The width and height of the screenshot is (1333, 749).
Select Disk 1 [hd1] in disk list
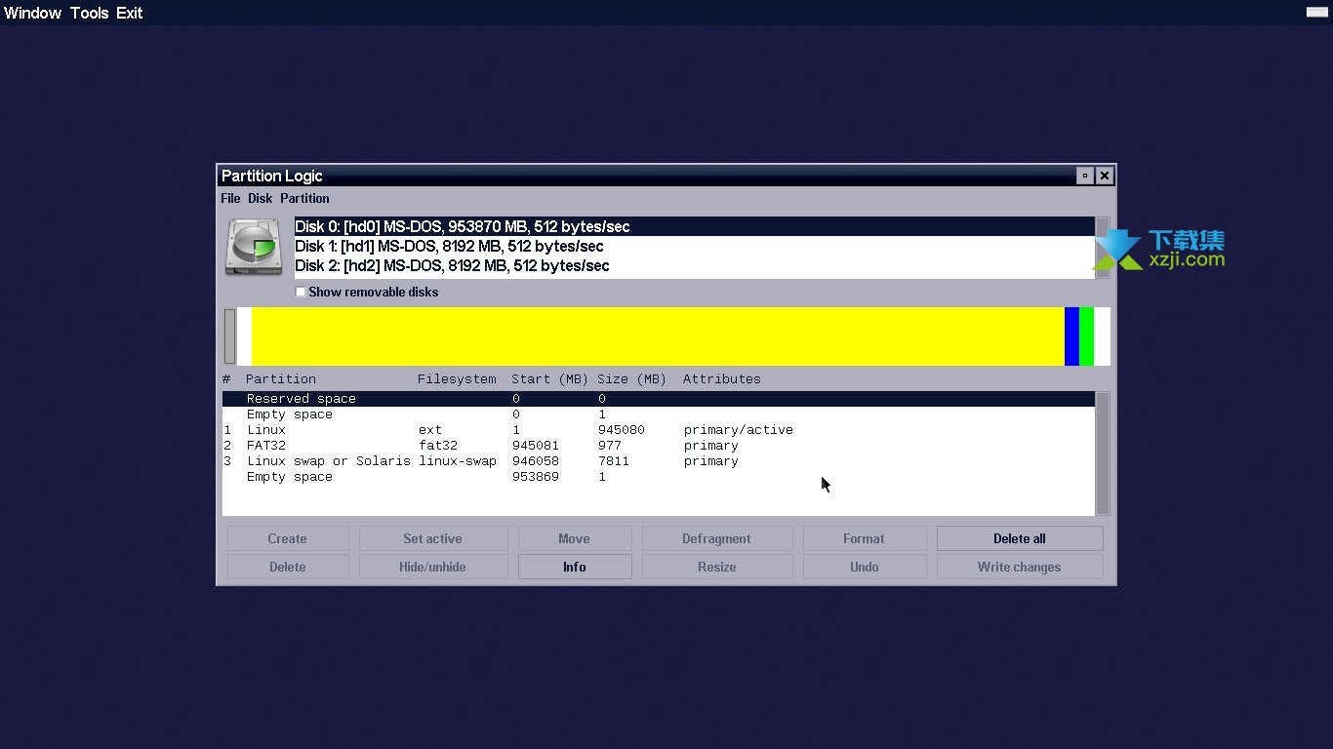pyautogui.click(x=695, y=246)
